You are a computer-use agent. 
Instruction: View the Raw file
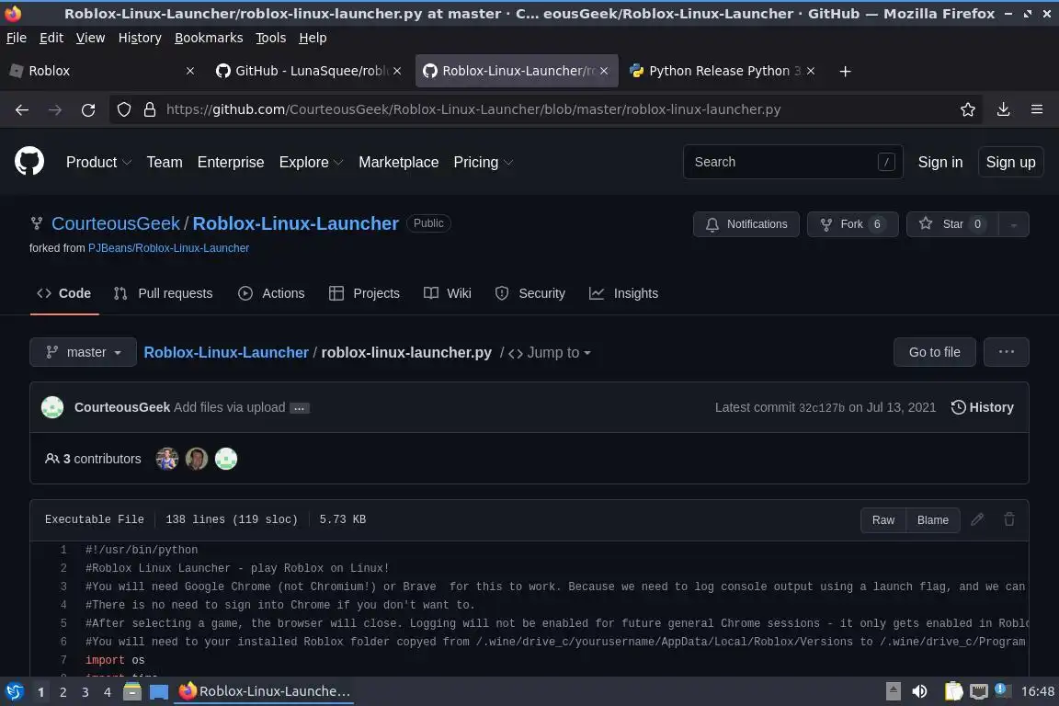[882, 520]
